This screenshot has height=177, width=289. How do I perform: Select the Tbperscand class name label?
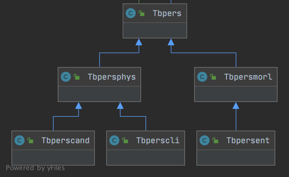click(x=65, y=141)
